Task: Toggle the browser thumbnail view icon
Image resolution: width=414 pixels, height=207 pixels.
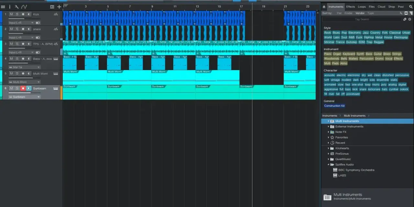Action: tap(406, 13)
